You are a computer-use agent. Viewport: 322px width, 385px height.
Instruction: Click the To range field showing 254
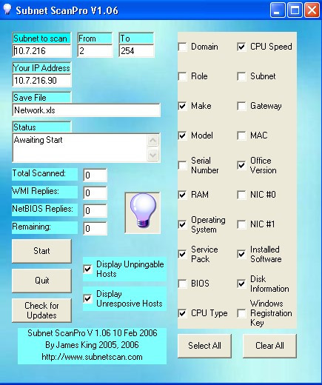136,51
